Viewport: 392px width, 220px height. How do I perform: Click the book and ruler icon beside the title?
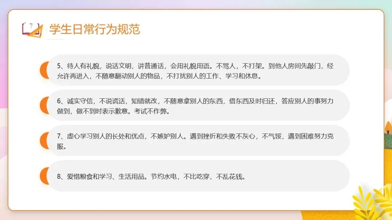(33, 30)
